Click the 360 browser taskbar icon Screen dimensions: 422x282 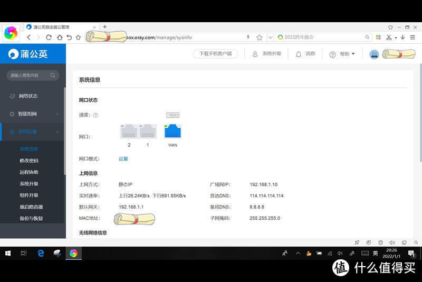tap(73, 253)
